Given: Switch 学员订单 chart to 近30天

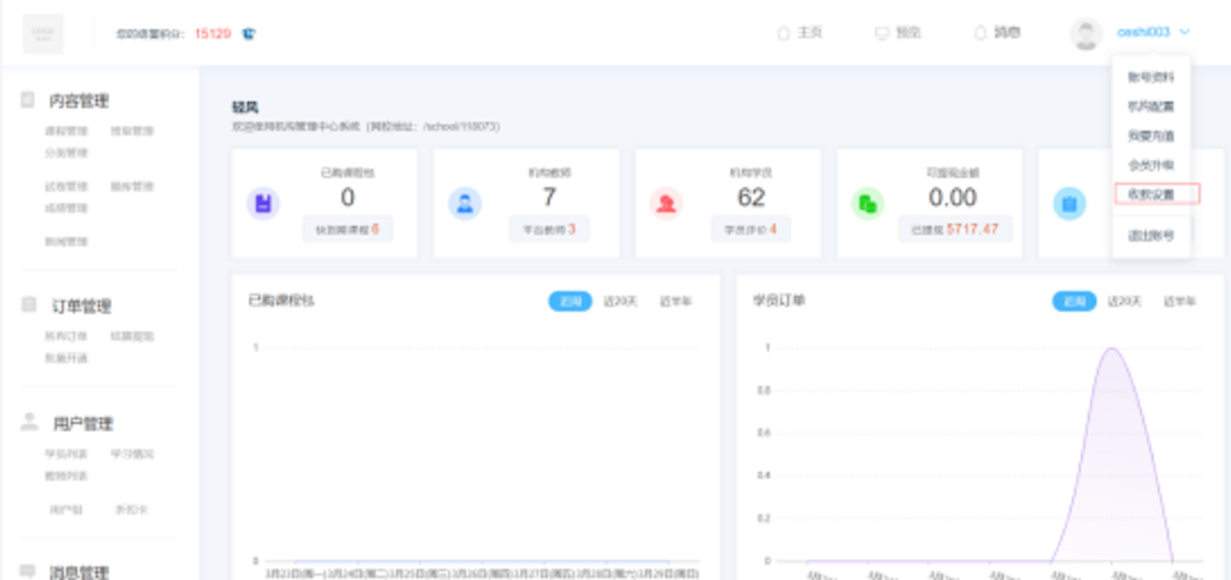Looking at the screenshot, I should [1124, 301].
